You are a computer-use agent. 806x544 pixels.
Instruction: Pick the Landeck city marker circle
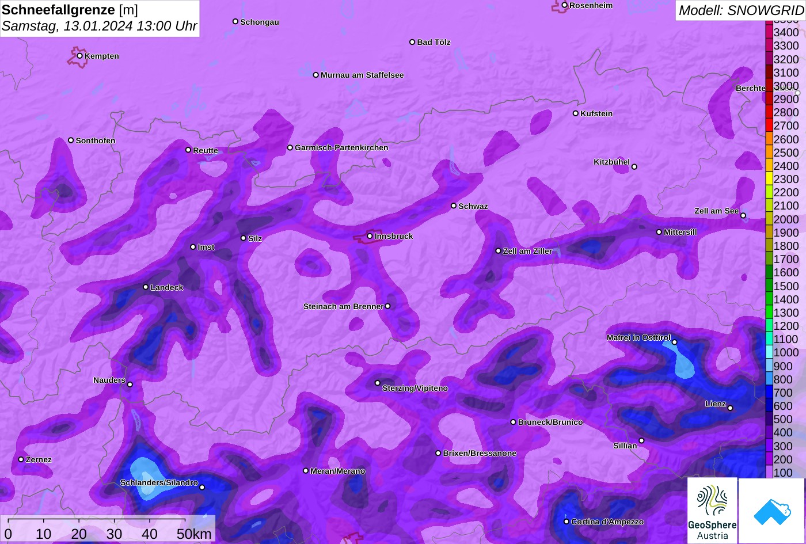click(146, 287)
